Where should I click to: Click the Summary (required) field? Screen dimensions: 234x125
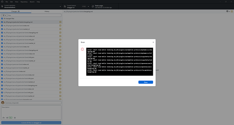pyautogui.click(x=33, y=103)
